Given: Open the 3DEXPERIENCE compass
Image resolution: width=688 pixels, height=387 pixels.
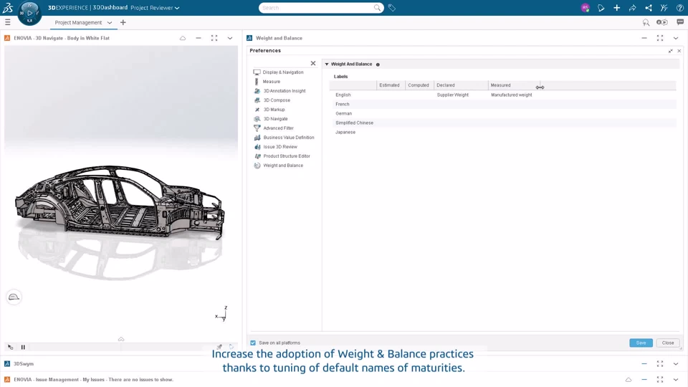Looking at the screenshot, I should (x=30, y=13).
